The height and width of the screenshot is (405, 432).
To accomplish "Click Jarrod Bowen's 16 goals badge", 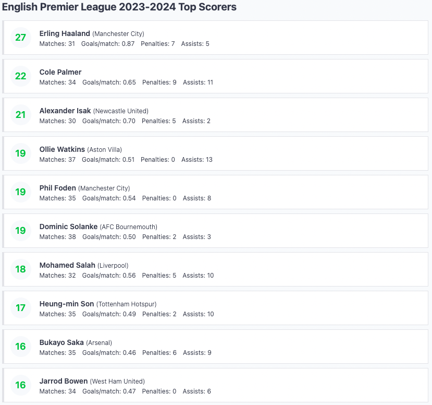I will pos(21,385).
